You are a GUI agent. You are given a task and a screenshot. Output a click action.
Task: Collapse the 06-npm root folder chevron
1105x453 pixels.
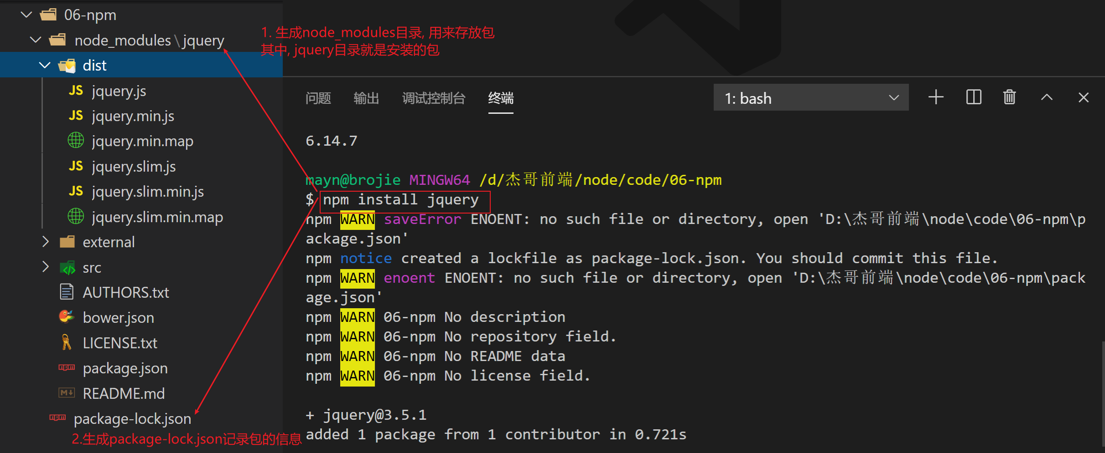coord(26,15)
